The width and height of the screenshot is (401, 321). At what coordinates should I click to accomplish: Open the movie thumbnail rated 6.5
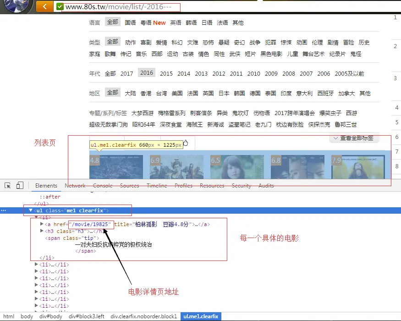point(237,167)
